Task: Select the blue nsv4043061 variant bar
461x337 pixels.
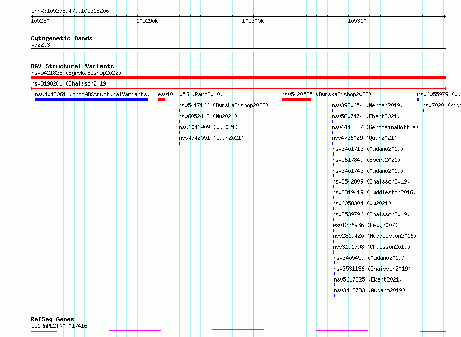Action: pos(92,100)
